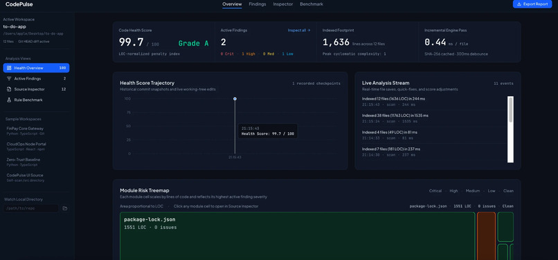The image size is (558, 260).
Task: Click the CodePulse logo
Action: pos(19,4)
